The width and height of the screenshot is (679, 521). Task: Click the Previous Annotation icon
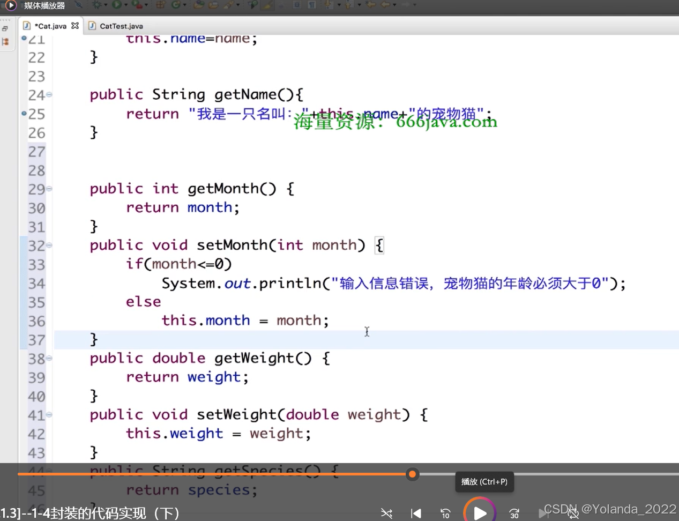348,5
